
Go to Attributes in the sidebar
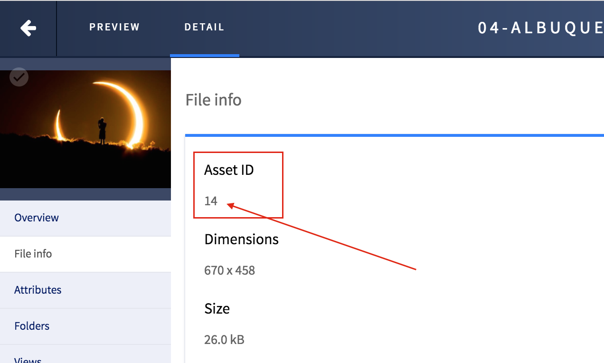tap(38, 290)
